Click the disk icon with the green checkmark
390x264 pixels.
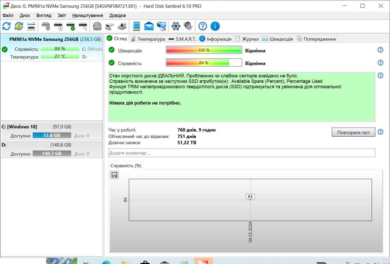point(71,26)
